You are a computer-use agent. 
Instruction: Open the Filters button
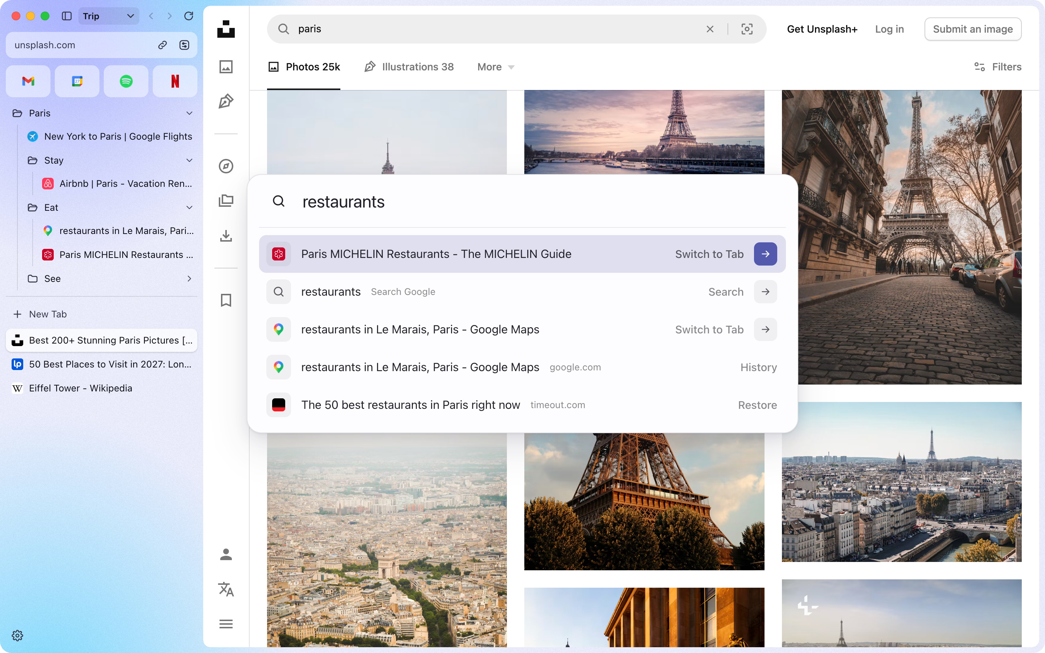[998, 67]
